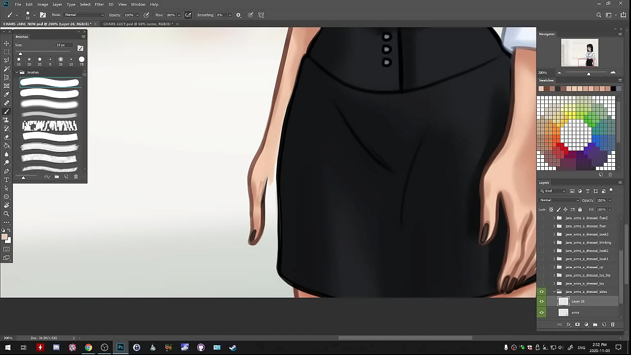Hide the arms layer
The width and height of the screenshot is (631, 355).
[x=542, y=313]
